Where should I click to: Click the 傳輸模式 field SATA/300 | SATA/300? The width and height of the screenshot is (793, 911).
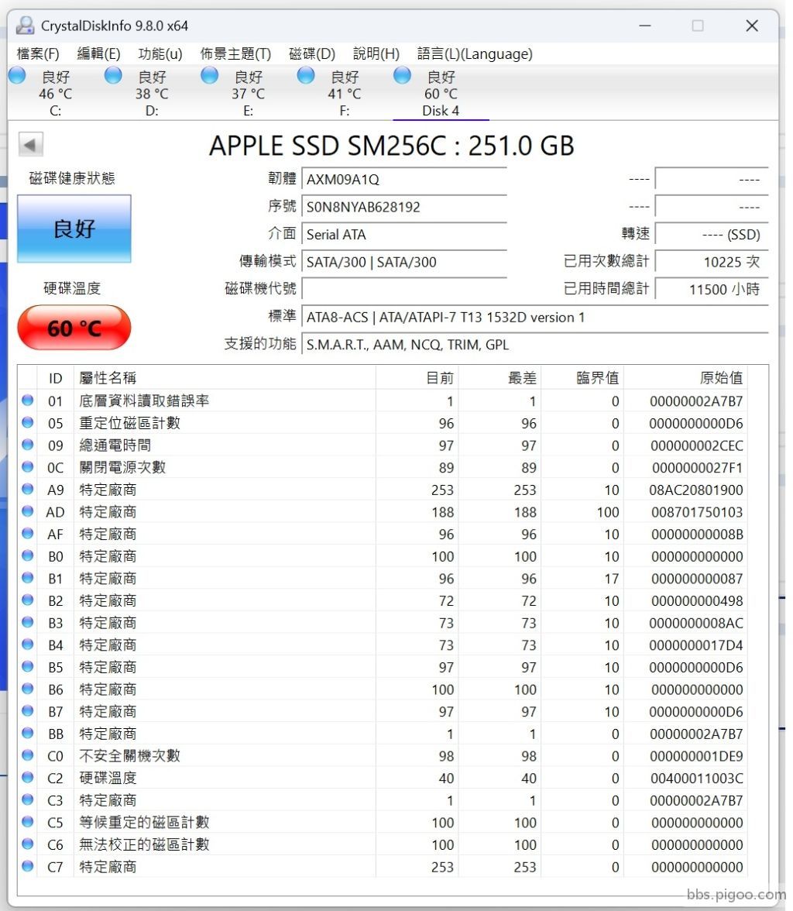[x=404, y=262]
